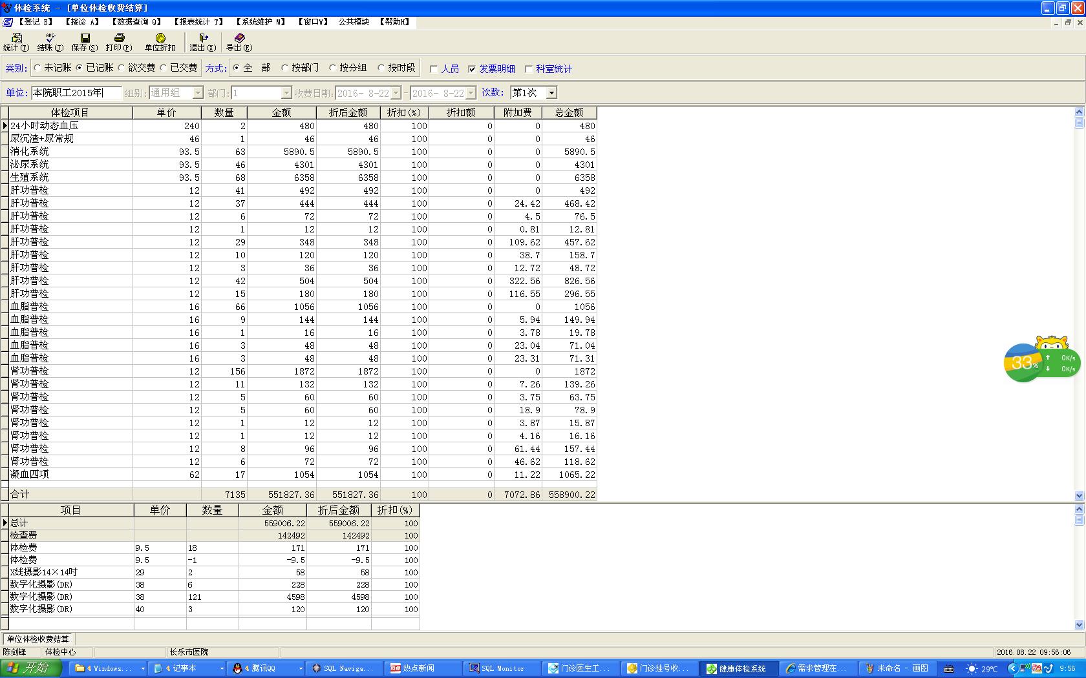Click the floating 33% memory accelerator ball
This screenshot has height=678, width=1086.
pos(1023,363)
